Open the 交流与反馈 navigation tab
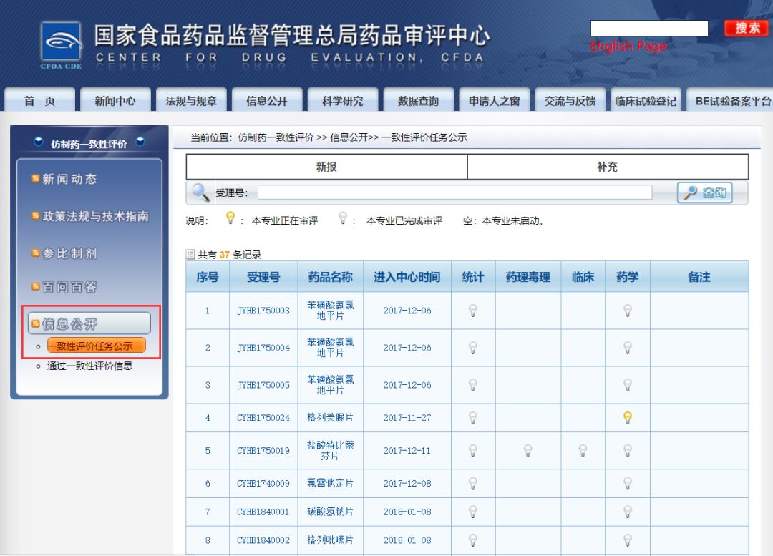This screenshot has width=773, height=556. click(x=570, y=101)
